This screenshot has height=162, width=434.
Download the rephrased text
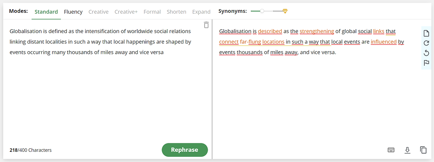click(x=407, y=150)
